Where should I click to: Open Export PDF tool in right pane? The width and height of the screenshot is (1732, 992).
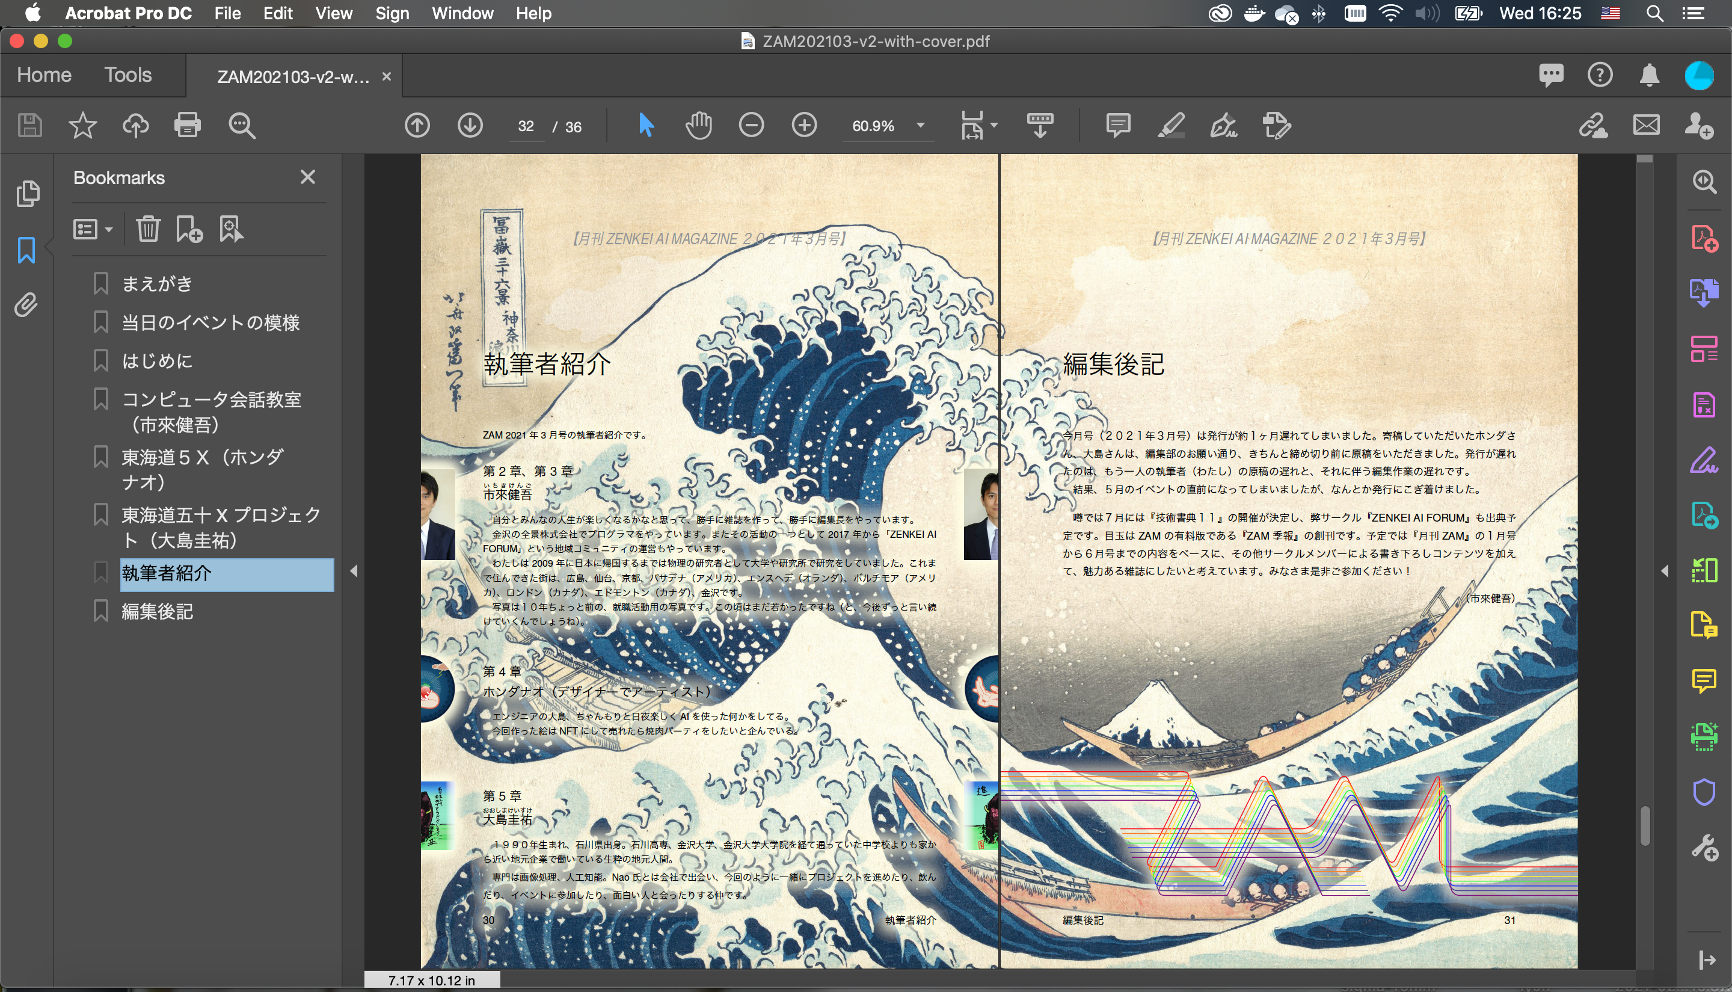(x=1704, y=294)
